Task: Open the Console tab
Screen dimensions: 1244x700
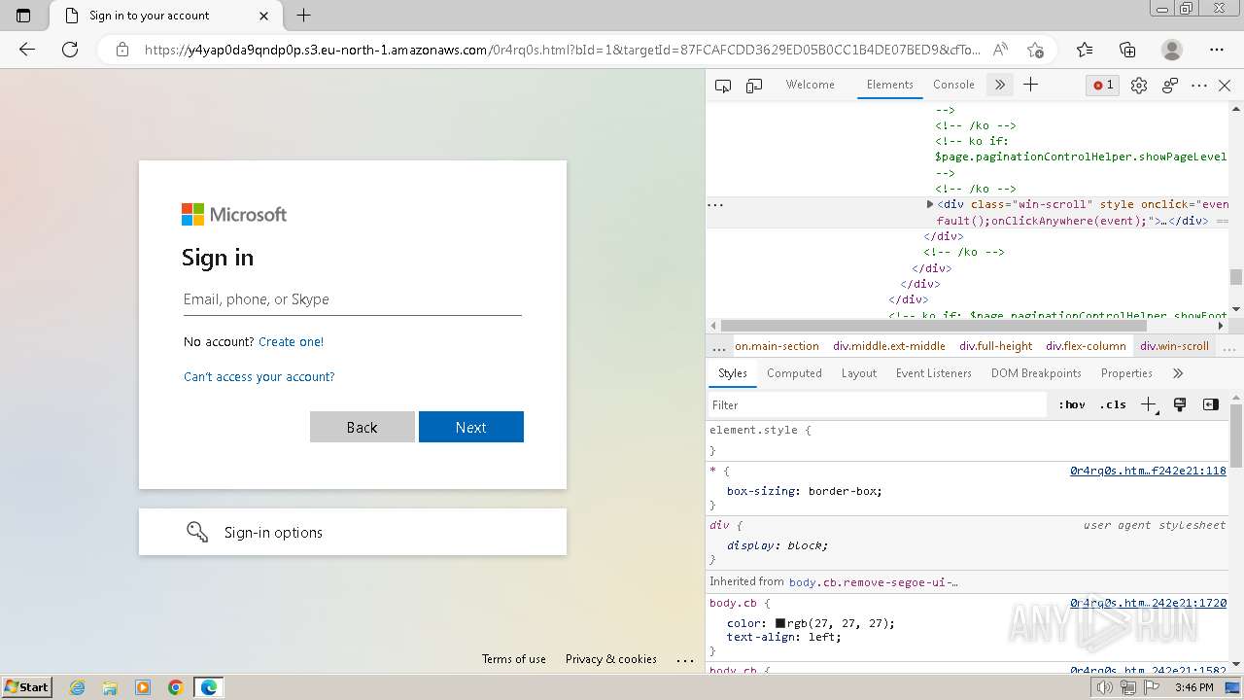Action: coord(953,85)
